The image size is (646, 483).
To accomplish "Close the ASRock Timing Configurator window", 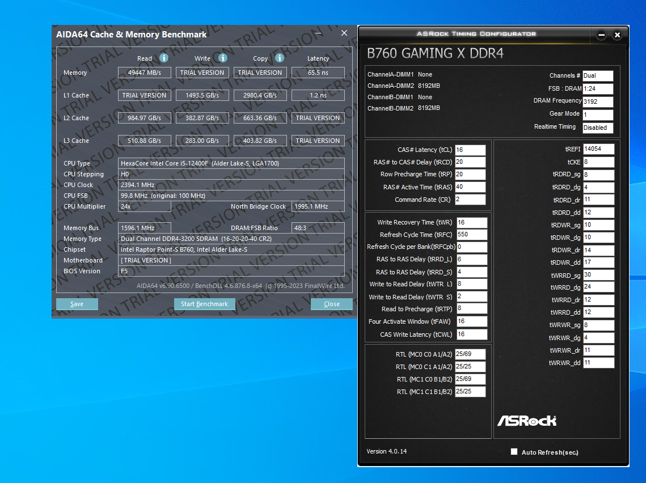I will [617, 35].
